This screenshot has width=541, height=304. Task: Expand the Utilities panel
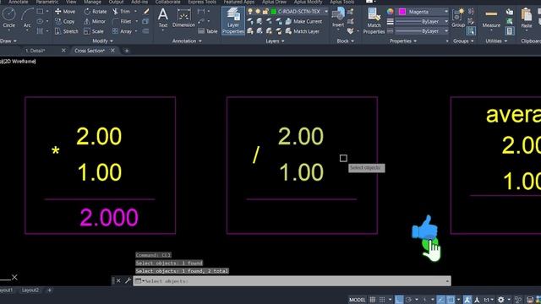click(496, 41)
